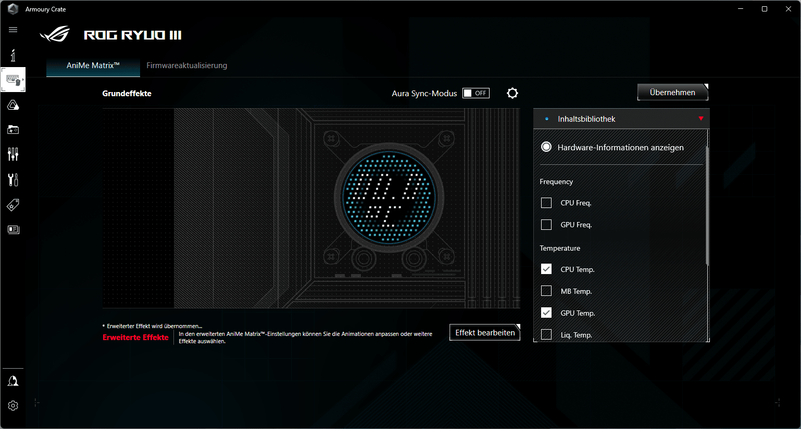Open the Aura Sync triangle icon
This screenshot has height=429, width=801.
[x=13, y=106]
